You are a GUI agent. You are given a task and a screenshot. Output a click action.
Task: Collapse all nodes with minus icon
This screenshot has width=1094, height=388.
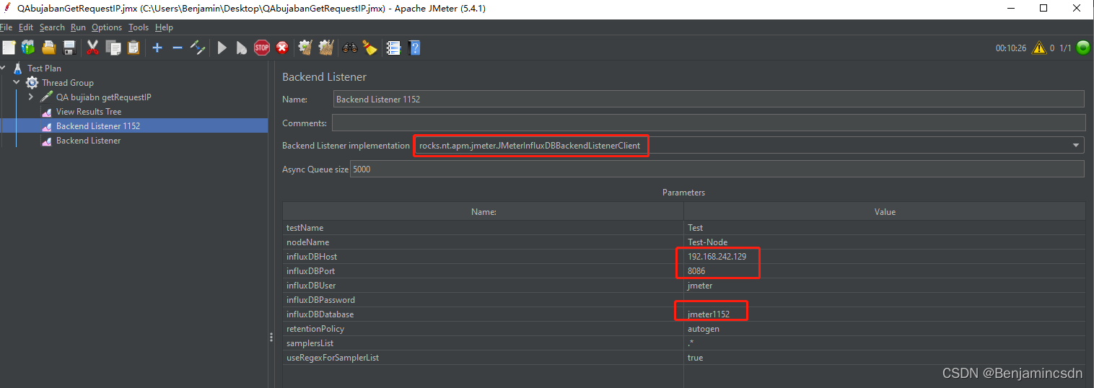[x=177, y=48]
